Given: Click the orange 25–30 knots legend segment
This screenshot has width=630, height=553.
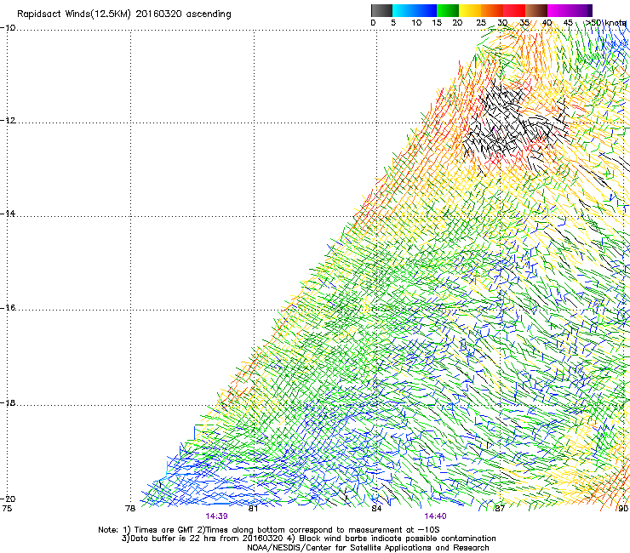Looking at the screenshot, I should pos(492,10).
